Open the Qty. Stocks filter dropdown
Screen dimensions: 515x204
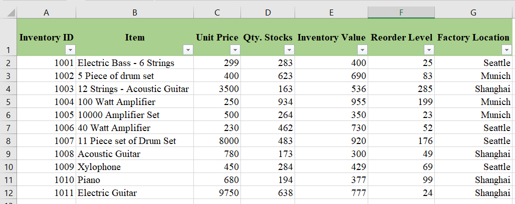(x=289, y=50)
